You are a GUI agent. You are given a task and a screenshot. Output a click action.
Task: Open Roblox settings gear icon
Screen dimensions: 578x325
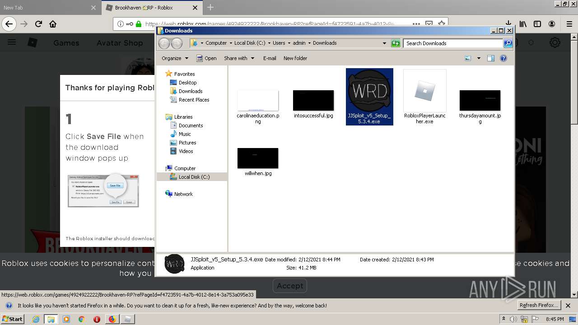tap(555, 42)
